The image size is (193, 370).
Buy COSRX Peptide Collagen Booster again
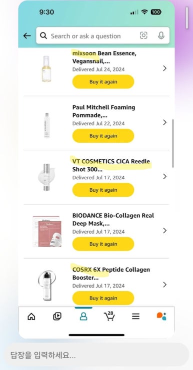[x=103, y=298]
